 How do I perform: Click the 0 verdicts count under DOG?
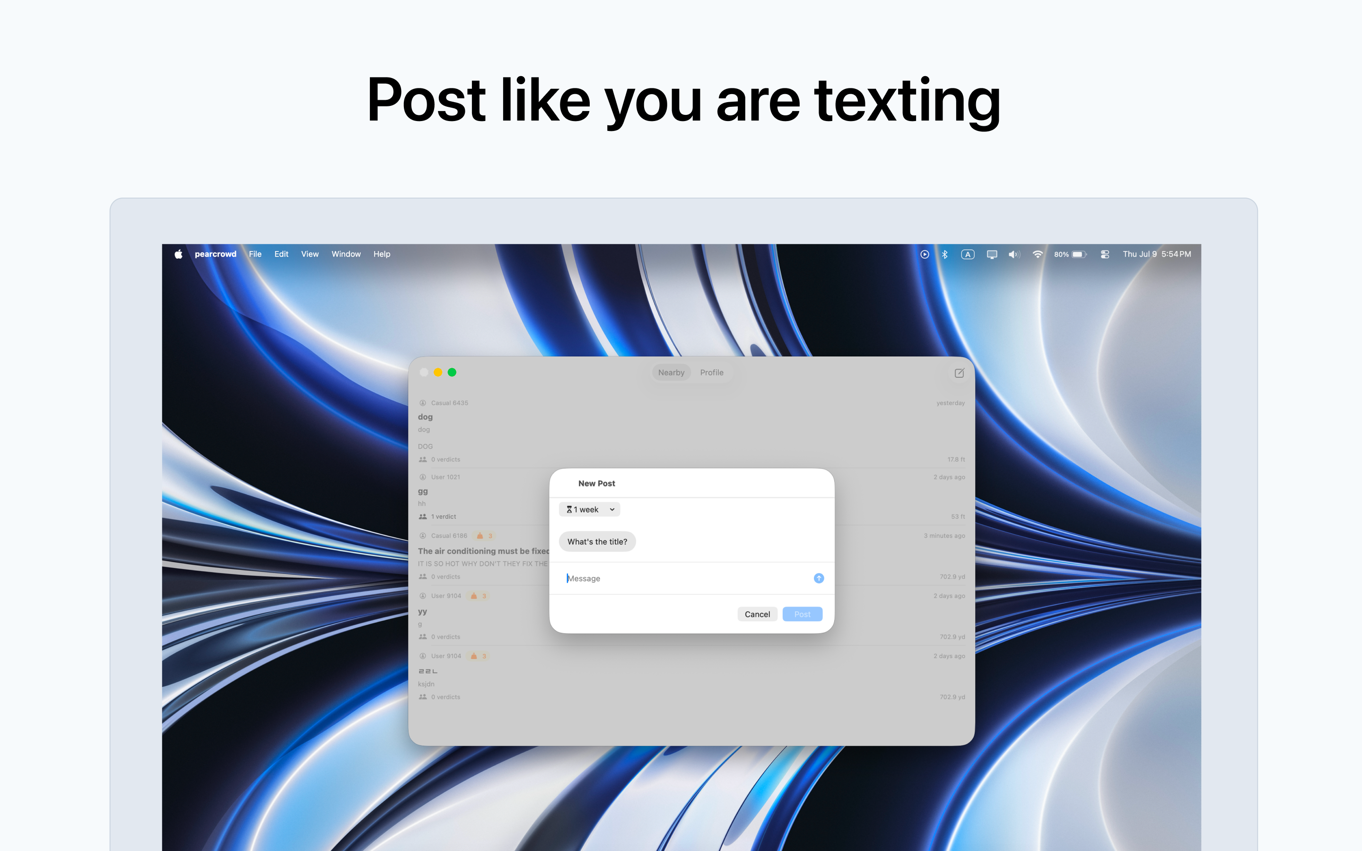(x=445, y=459)
